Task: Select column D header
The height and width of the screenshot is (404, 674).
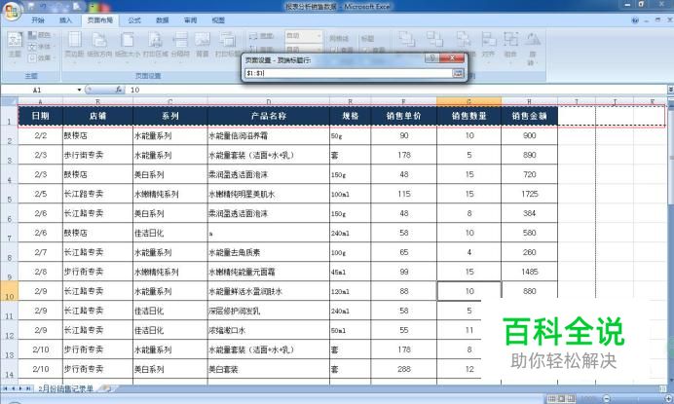Action: 269,101
